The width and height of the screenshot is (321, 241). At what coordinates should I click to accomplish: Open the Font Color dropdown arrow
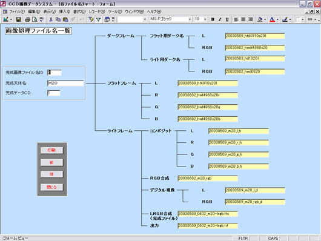point(277,19)
